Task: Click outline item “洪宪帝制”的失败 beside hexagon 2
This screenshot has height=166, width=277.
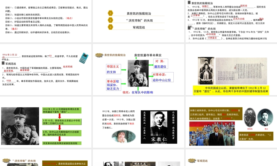Action: pos(140,20)
